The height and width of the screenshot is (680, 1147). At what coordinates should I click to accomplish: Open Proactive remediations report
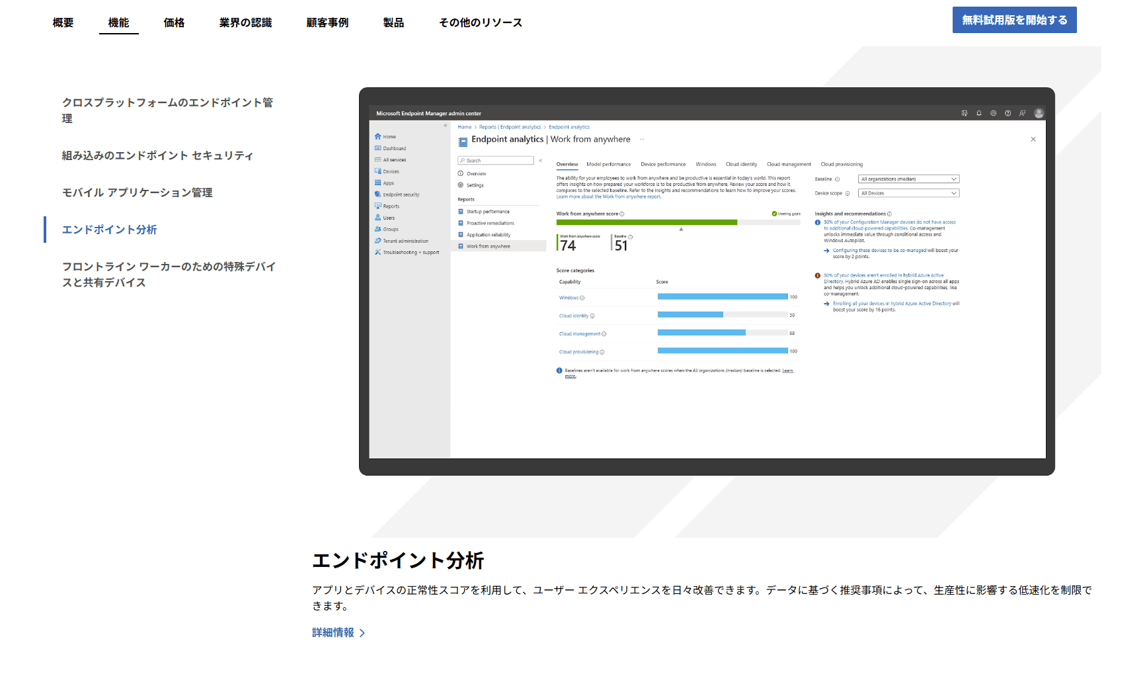click(x=491, y=223)
